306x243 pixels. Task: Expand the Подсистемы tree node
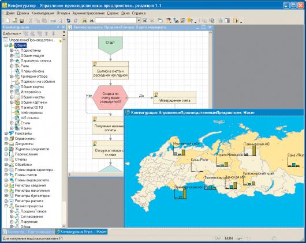(12, 51)
